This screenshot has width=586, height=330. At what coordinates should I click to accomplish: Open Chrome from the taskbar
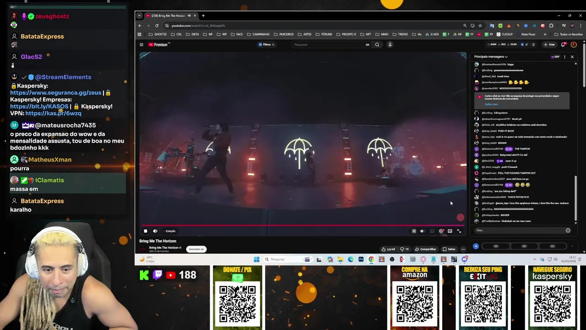click(x=371, y=259)
